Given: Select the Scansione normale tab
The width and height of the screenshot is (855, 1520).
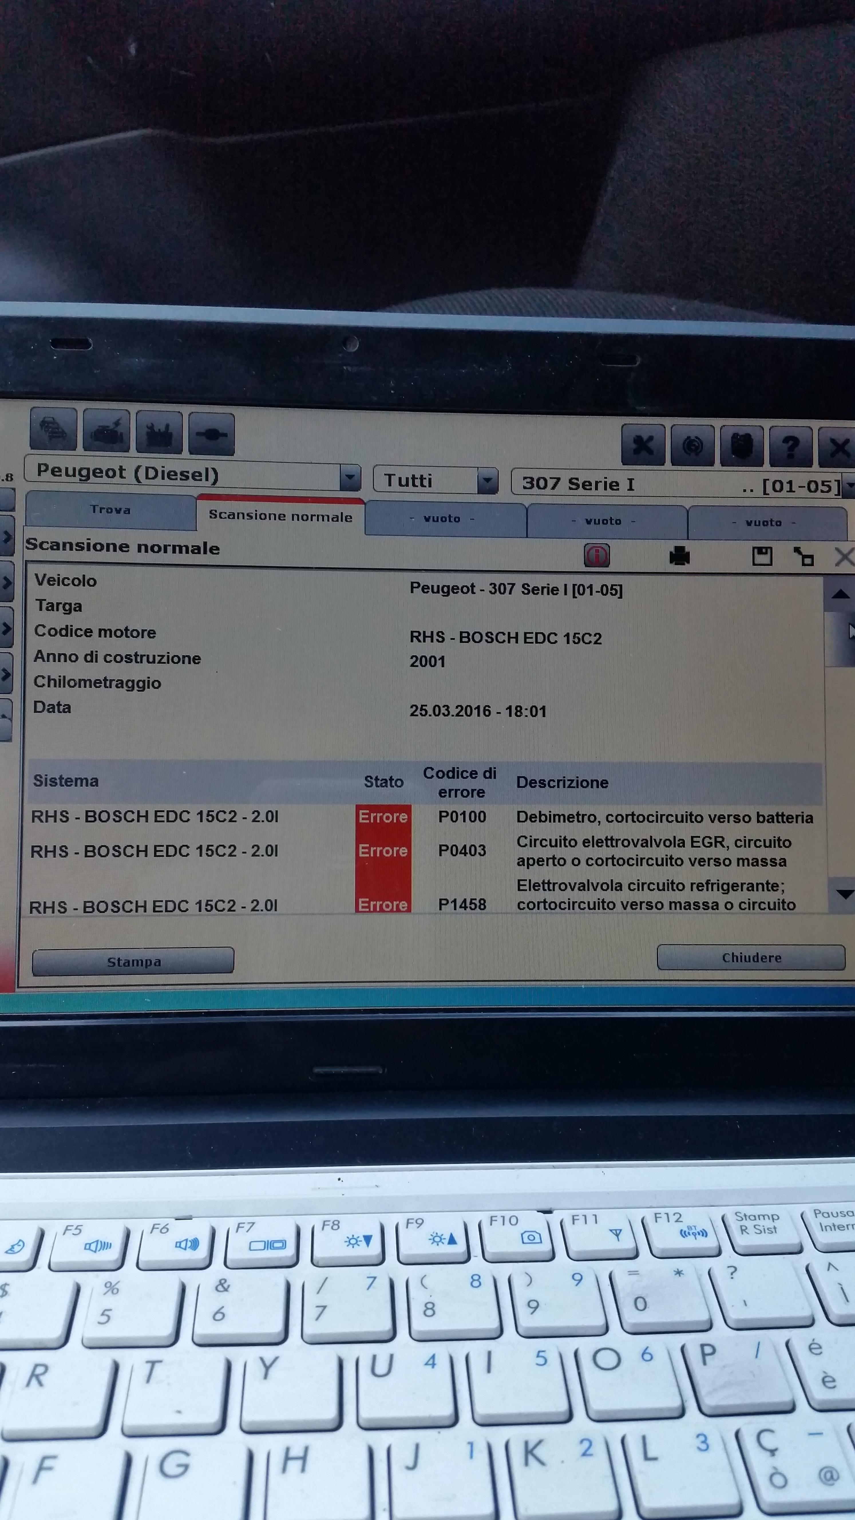Looking at the screenshot, I should click(280, 516).
